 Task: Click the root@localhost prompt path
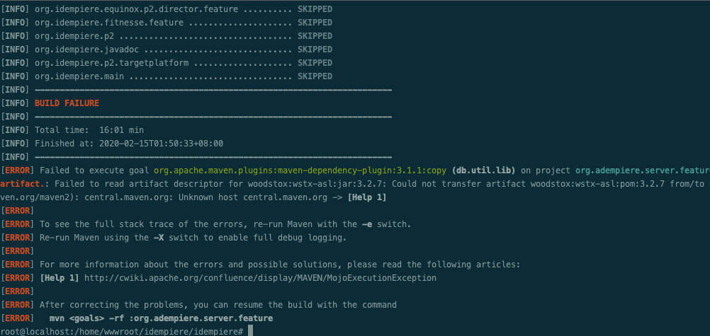pyautogui.click(x=122, y=332)
